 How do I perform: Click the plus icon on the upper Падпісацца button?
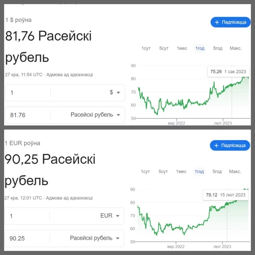(x=217, y=22)
